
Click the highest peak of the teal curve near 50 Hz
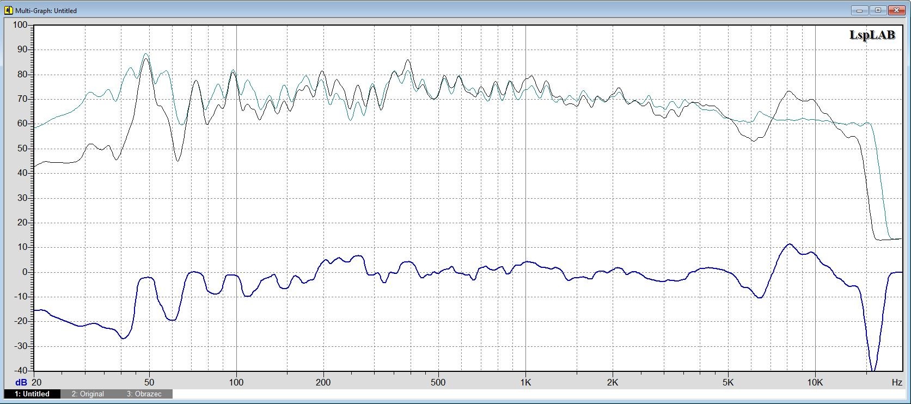tap(145, 54)
